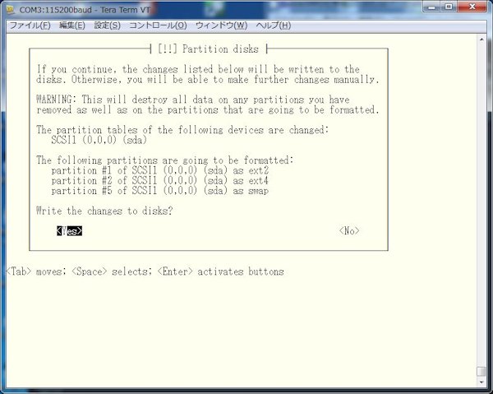
Task: Click the '<Tab> moves' help line
Action: (x=145, y=271)
